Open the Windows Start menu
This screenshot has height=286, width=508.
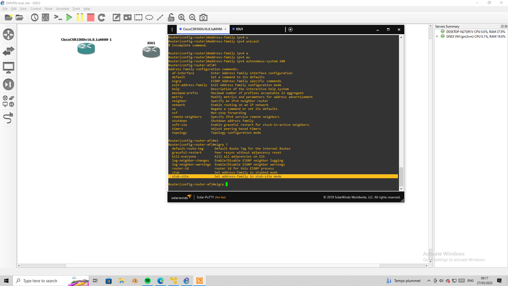coord(6,280)
